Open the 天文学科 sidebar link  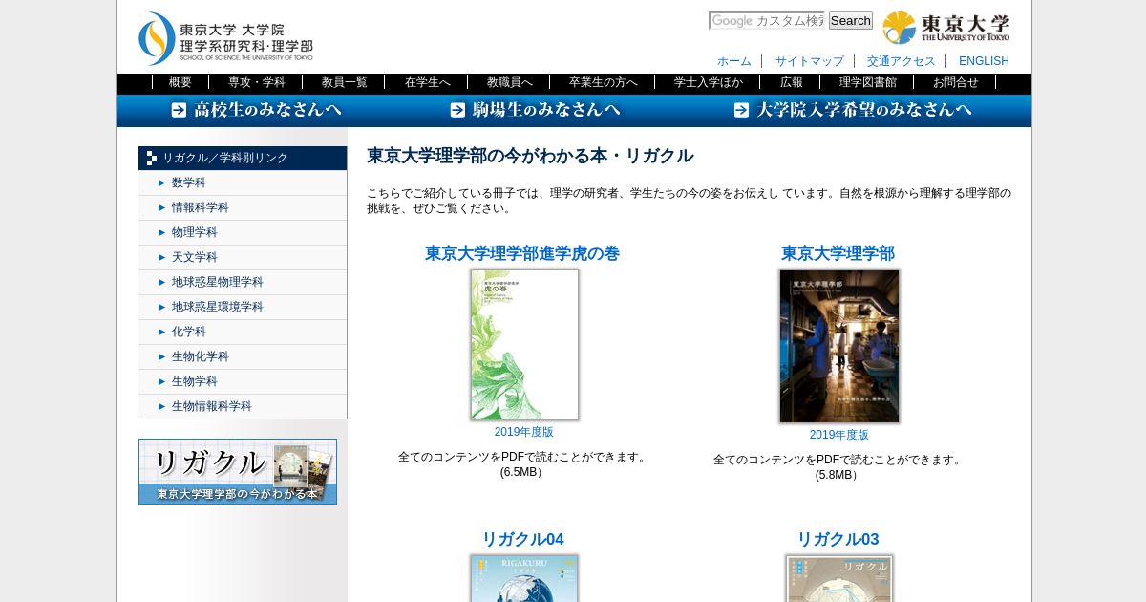195,257
